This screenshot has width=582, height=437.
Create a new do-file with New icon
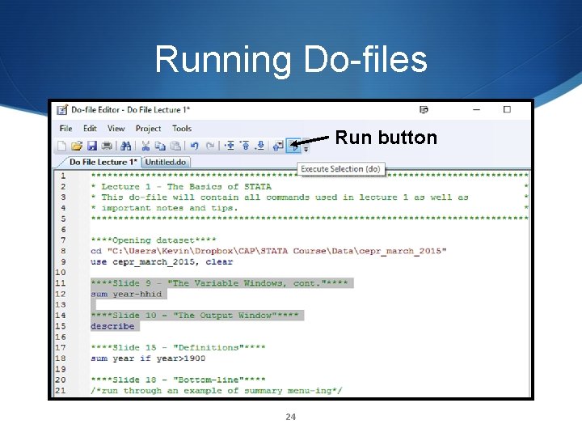[x=61, y=146]
